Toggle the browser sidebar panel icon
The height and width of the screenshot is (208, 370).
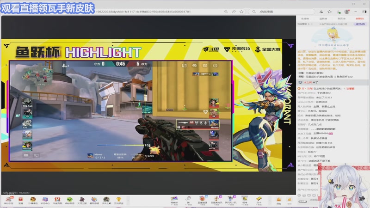click(364, 12)
